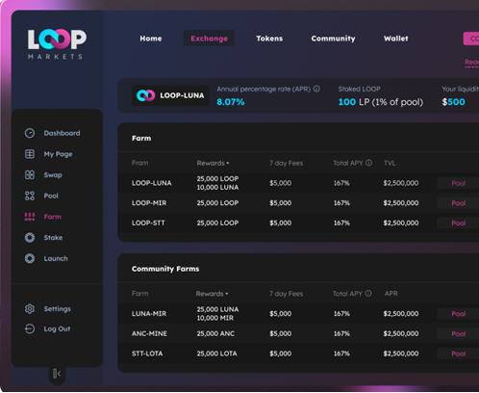Click the APR column header in Community Farms
Image resolution: width=479 pixels, height=393 pixels.
(391, 294)
